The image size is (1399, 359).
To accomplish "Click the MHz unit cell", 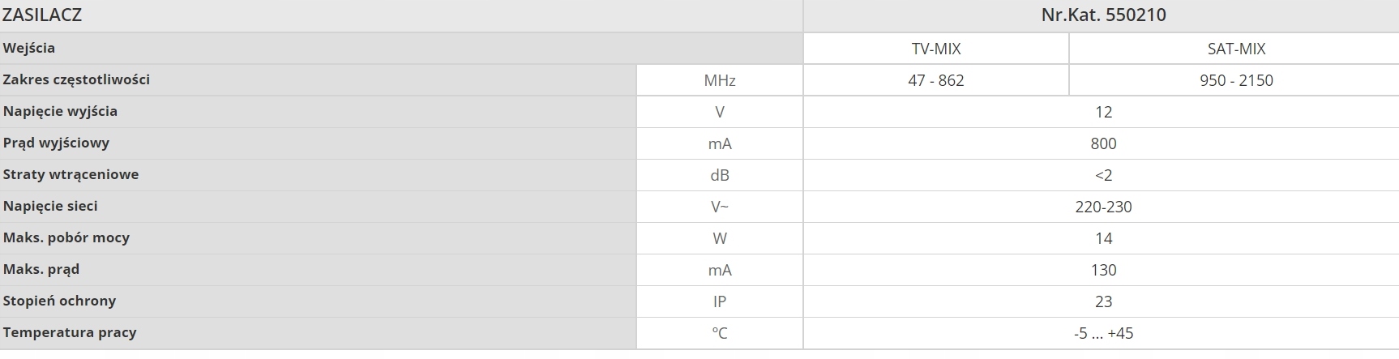I will point(720,80).
